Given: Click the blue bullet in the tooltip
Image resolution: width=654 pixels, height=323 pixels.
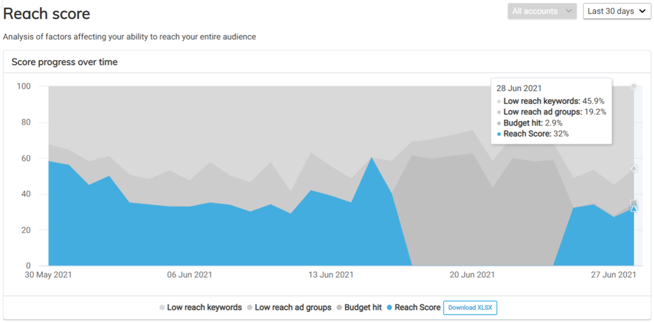Looking at the screenshot, I should coord(499,134).
